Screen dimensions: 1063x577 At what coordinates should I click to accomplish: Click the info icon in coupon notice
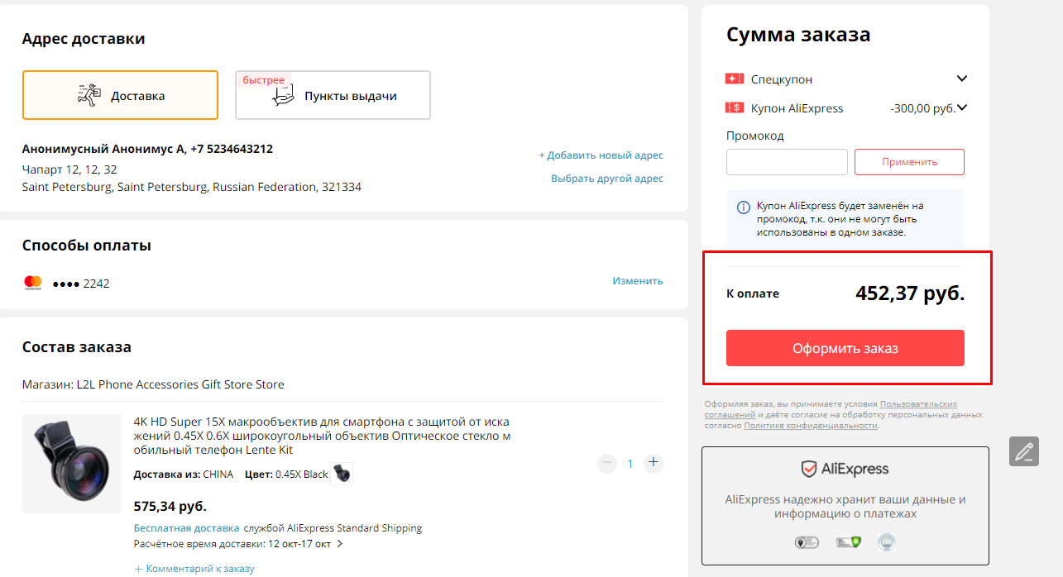pos(743,207)
